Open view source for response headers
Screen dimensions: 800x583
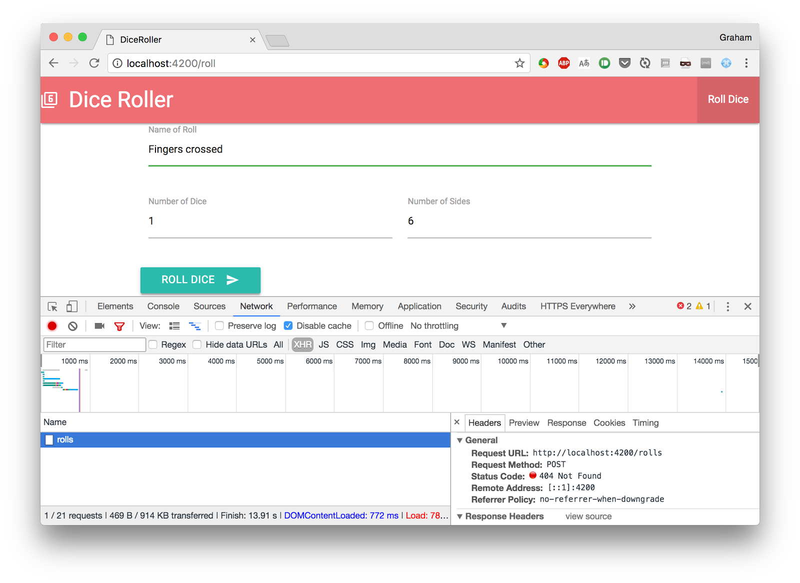(x=588, y=516)
